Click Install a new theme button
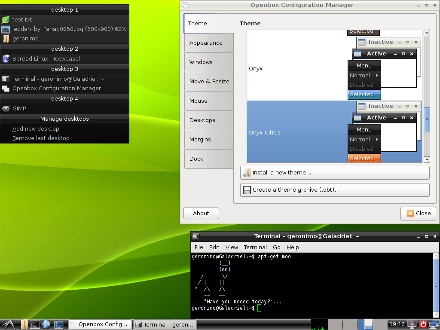This screenshot has height=330, width=440. [x=335, y=173]
